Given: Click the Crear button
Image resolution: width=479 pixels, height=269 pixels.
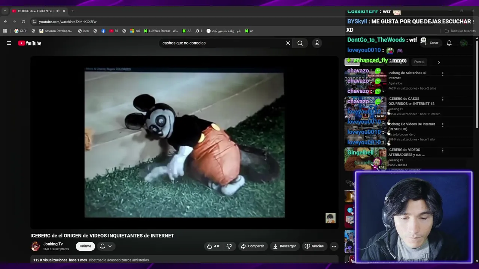Looking at the screenshot, I should point(430,43).
